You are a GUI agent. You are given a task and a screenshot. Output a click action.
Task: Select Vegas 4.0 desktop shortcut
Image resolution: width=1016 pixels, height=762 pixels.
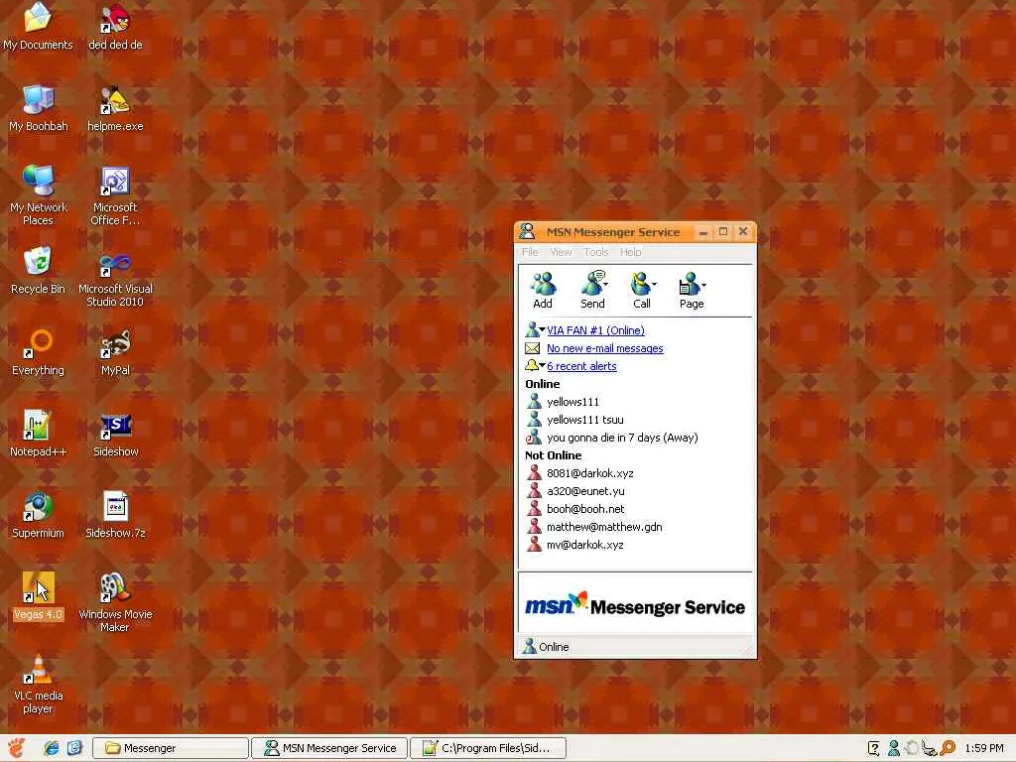[x=38, y=596]
